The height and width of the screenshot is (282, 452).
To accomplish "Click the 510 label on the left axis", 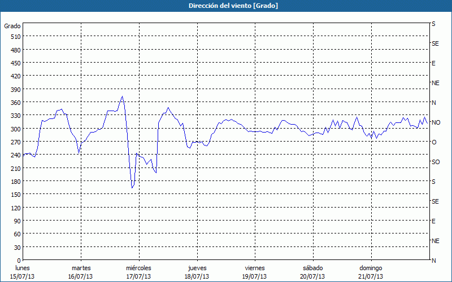I will 15,37.
